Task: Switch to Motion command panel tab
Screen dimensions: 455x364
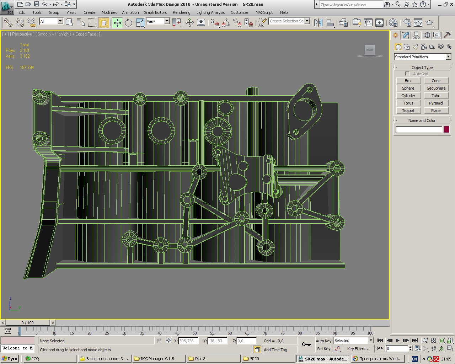Action: (427, 35)
